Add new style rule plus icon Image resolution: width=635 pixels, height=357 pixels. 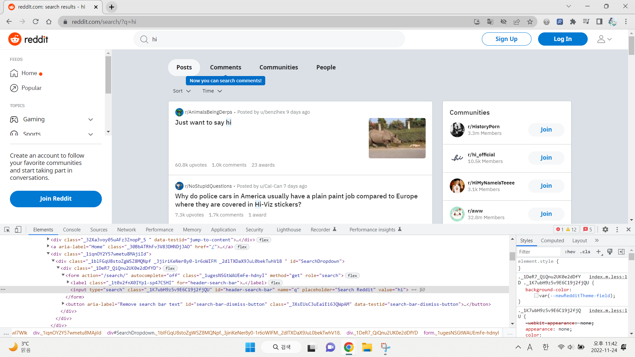click(x=599, y=252)
